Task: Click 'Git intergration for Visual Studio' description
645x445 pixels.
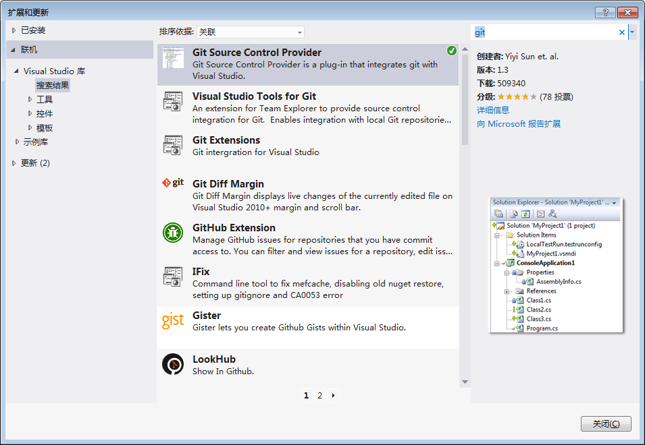Action: tap(256, 152)
